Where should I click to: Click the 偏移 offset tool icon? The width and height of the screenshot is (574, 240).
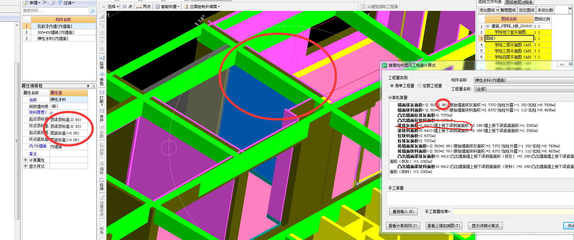click(102, 164)
